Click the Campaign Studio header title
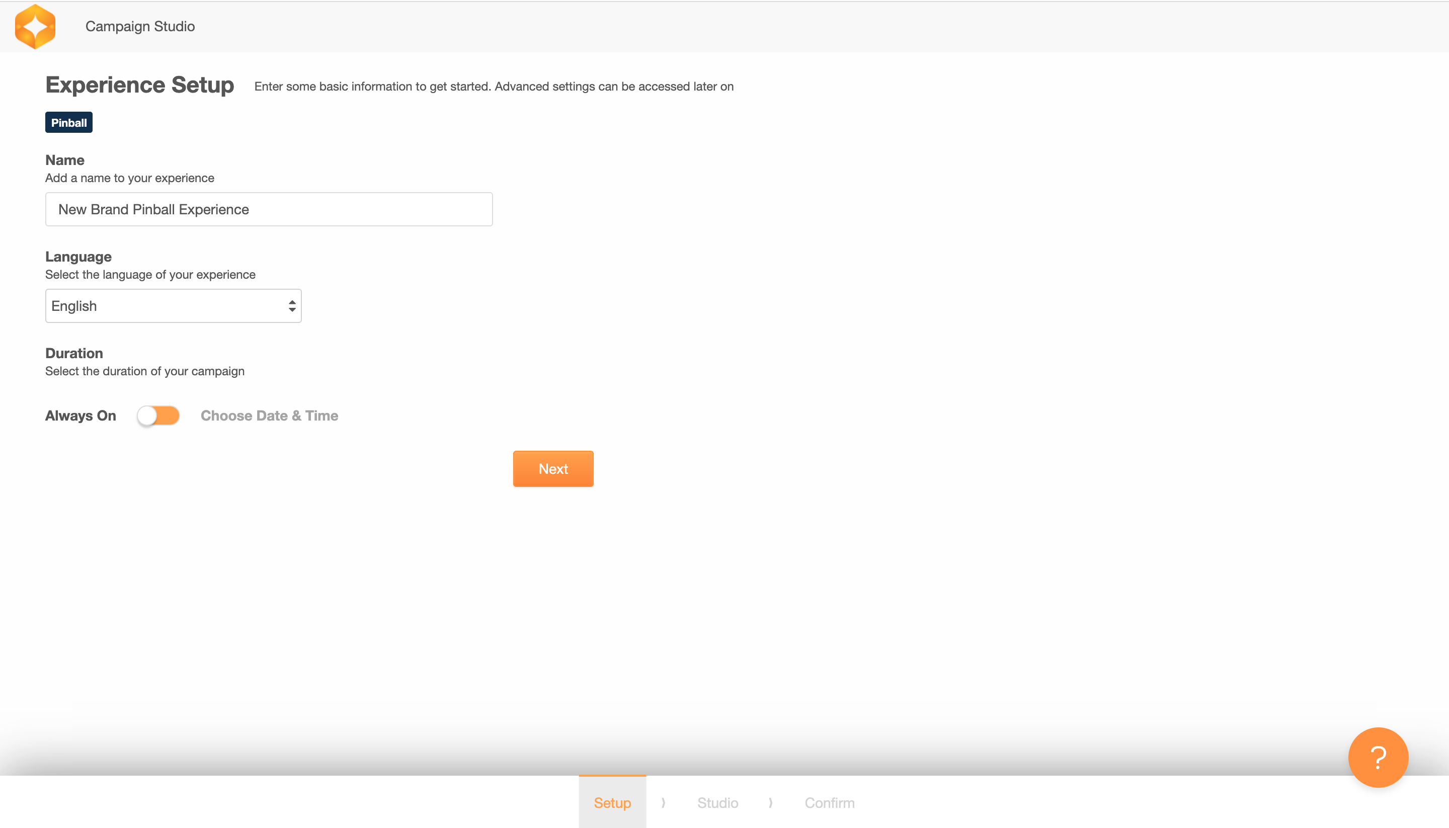The image size is (1449, 828). tap(140, 26)
